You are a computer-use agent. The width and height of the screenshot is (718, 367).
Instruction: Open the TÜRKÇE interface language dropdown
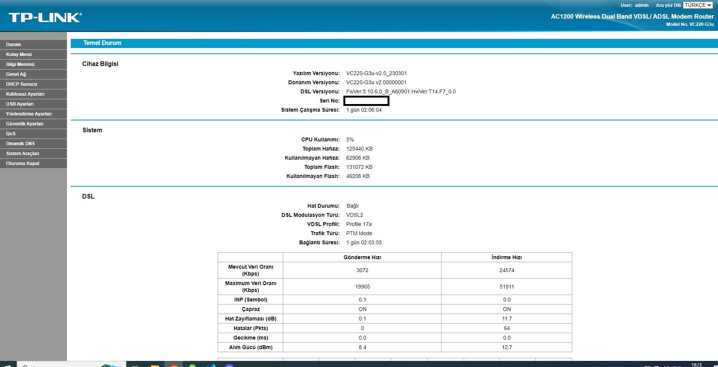[x=698, y=5]
